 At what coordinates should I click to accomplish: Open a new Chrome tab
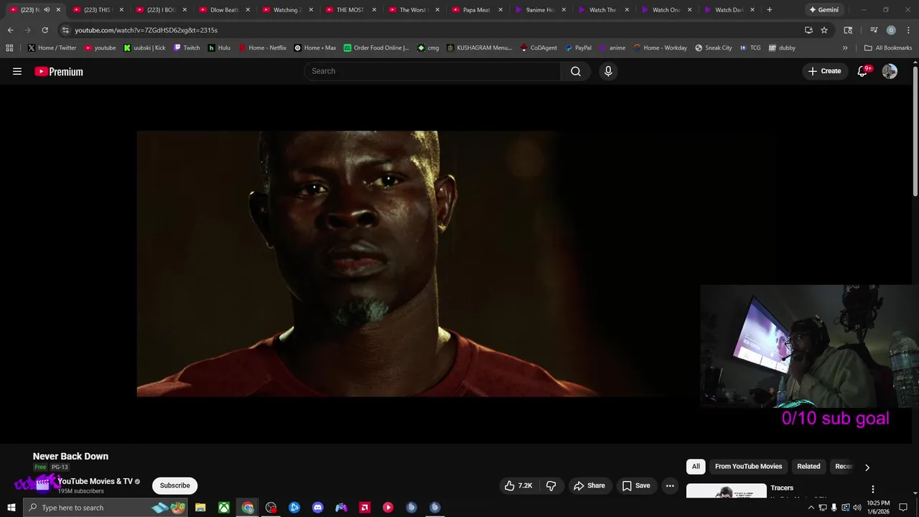tap(770, 10)
